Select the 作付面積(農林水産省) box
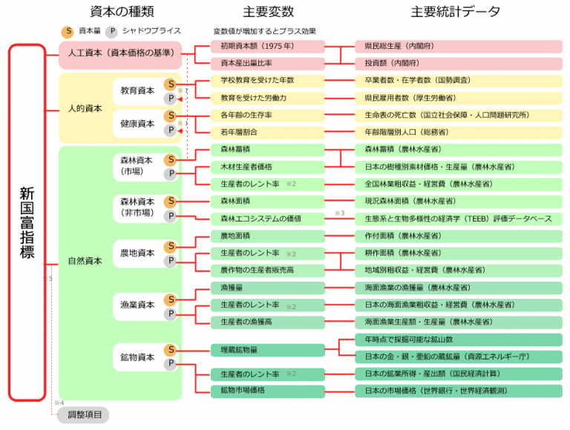The image size is (570, 430). (459, 236)
